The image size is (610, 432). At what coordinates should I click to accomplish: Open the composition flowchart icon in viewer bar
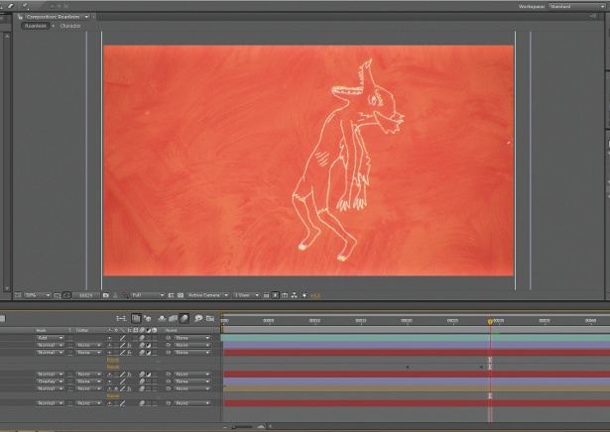(x=295, y=295)
